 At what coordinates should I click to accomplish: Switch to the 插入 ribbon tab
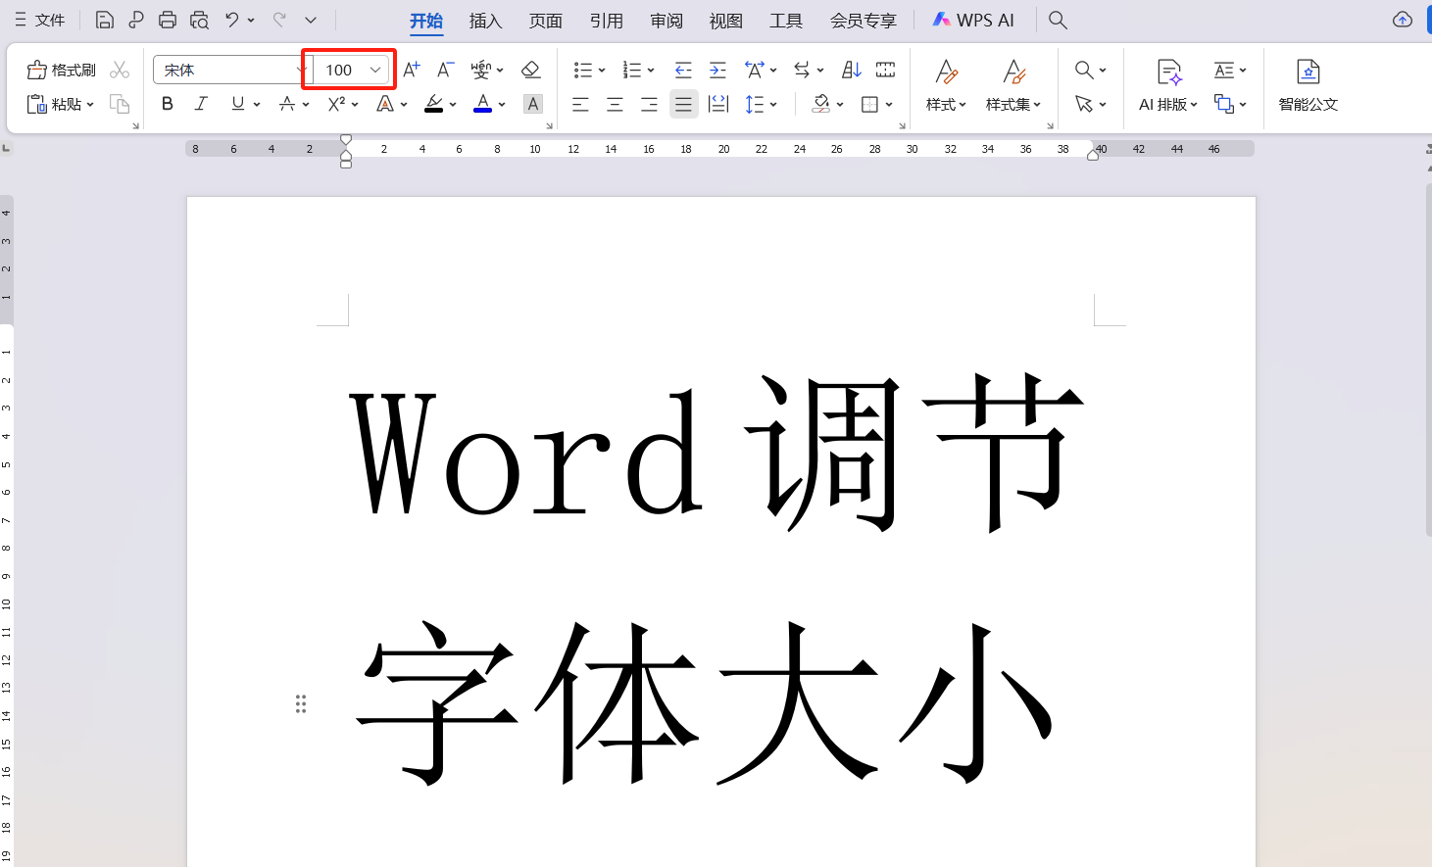(485, 20)
